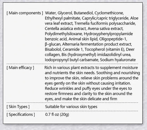Viewport: 147px width, 130px height.
Task: Click the Main components label
Action: 25,13
